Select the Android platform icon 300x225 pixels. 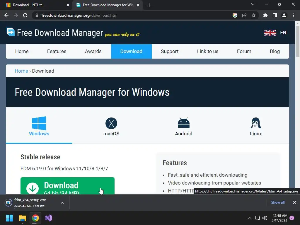[x=183, y=123]
